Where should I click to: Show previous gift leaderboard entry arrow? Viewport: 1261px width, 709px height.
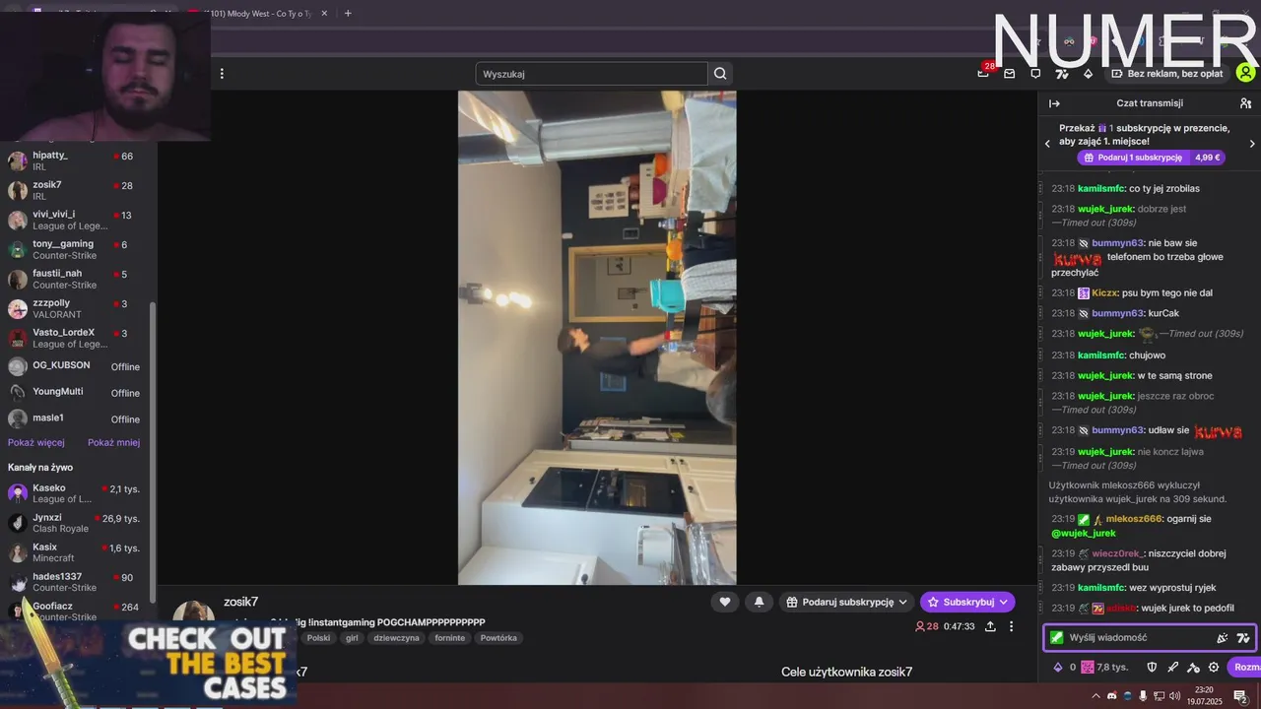point(1047,144)
